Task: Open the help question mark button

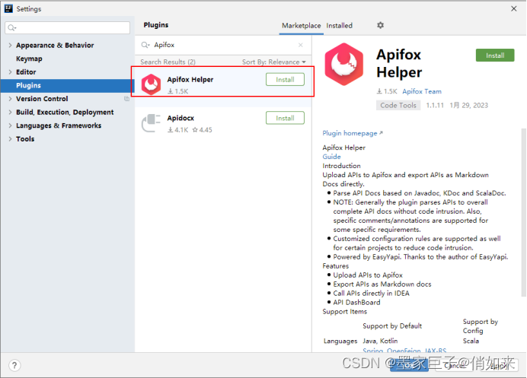Action: point(14,365)
